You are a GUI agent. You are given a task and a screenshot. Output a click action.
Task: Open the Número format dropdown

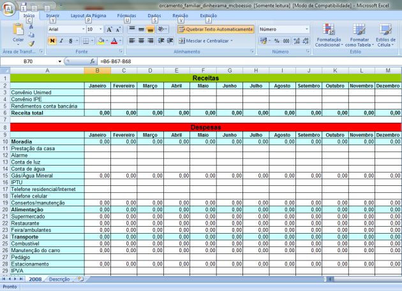coord(307,29)
